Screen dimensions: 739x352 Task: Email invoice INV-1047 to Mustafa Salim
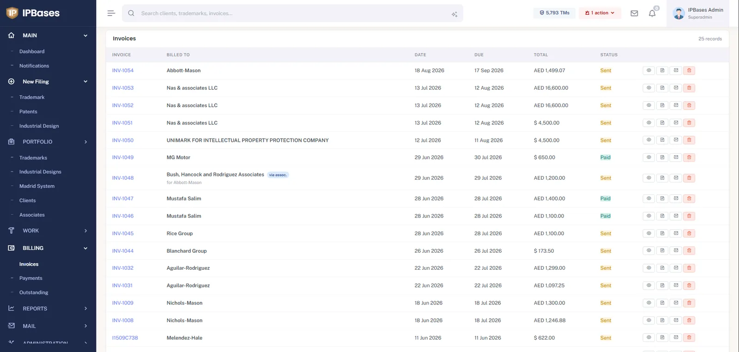676,199
